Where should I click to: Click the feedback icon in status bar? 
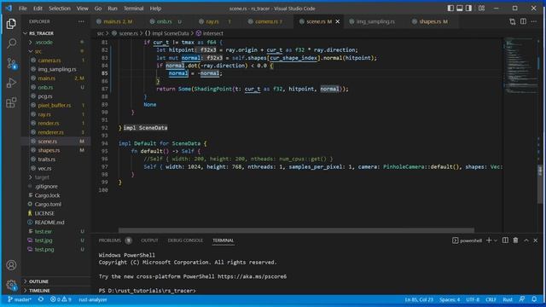(522, 299)
